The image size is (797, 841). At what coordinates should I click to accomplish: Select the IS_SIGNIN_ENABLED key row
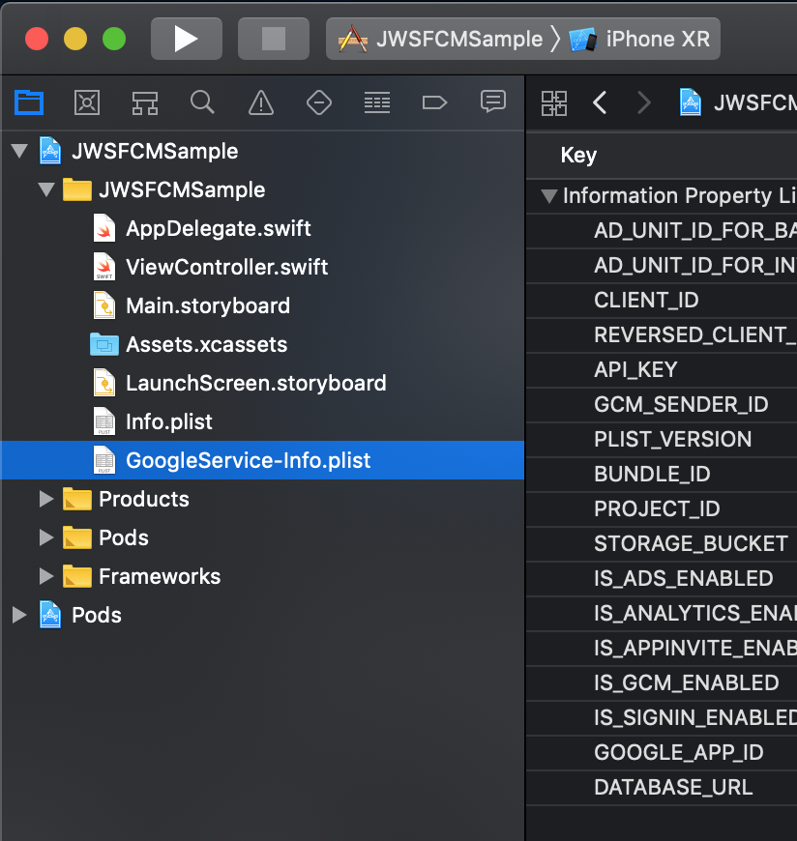coord(662,717)
